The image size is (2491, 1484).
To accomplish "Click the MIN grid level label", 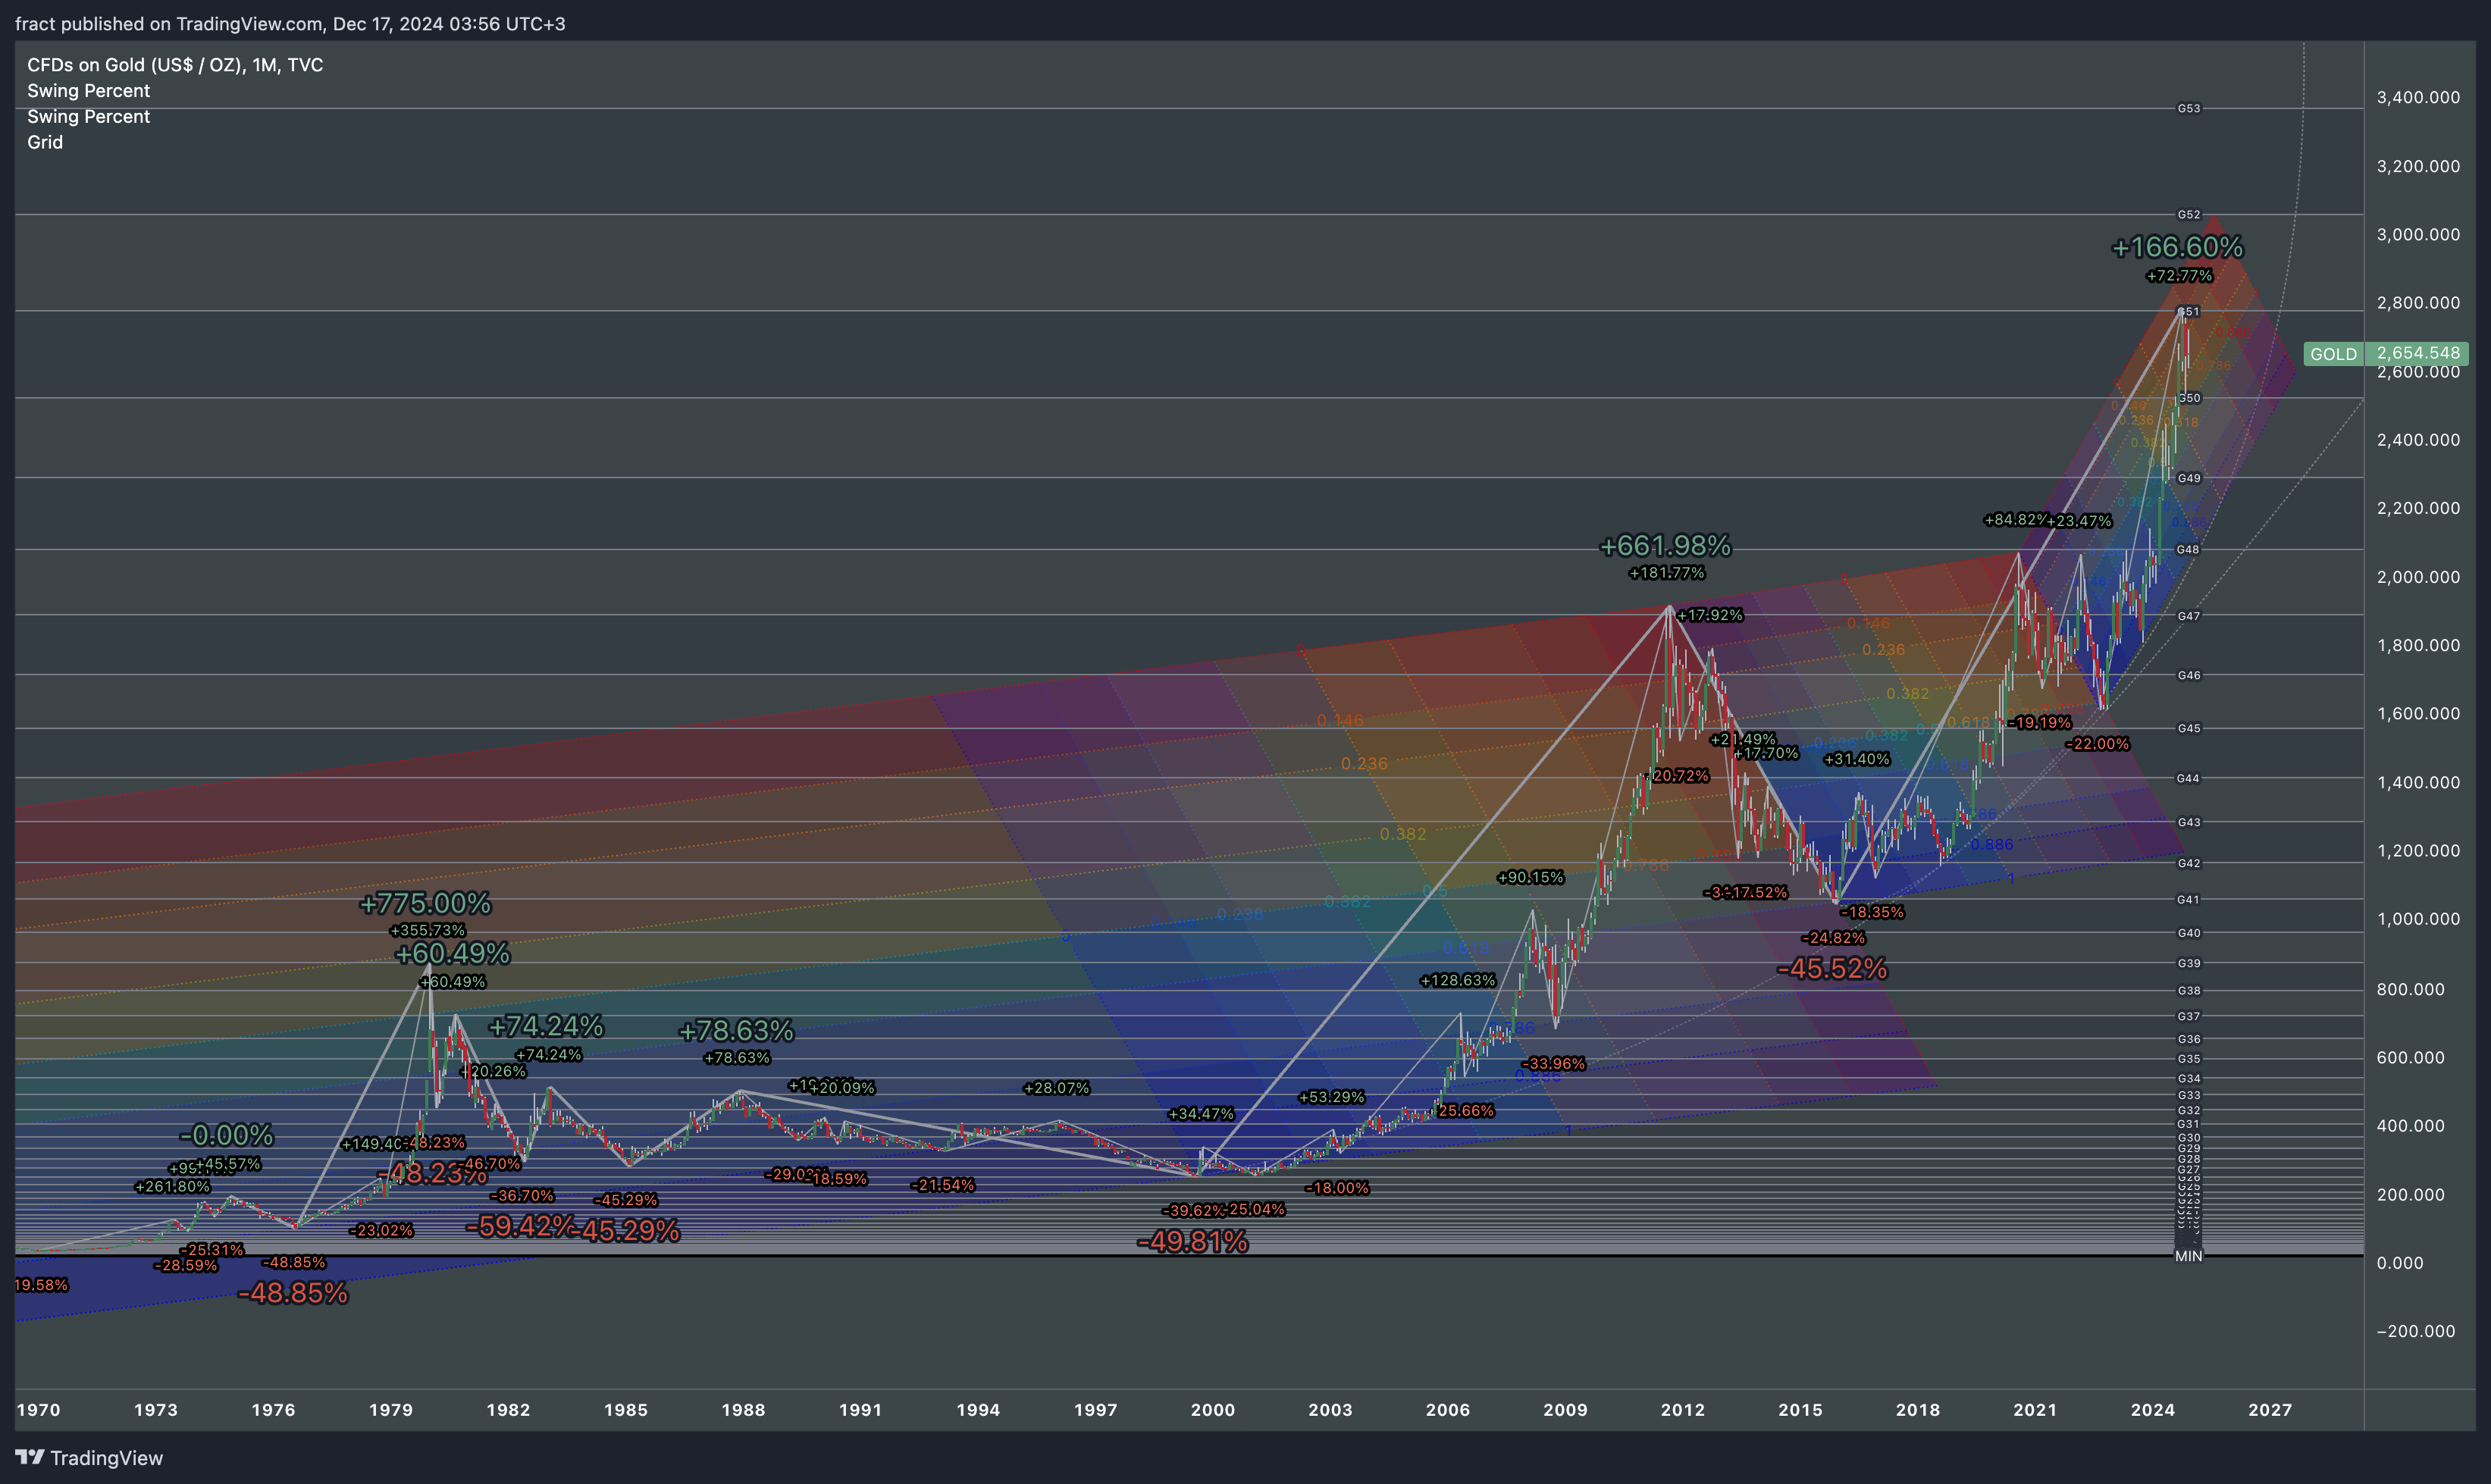I will pos(2189,1256).
